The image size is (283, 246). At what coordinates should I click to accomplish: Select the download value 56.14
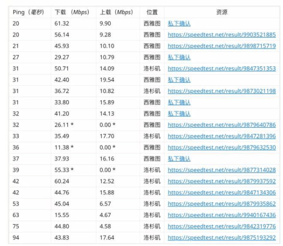(62, 34)
